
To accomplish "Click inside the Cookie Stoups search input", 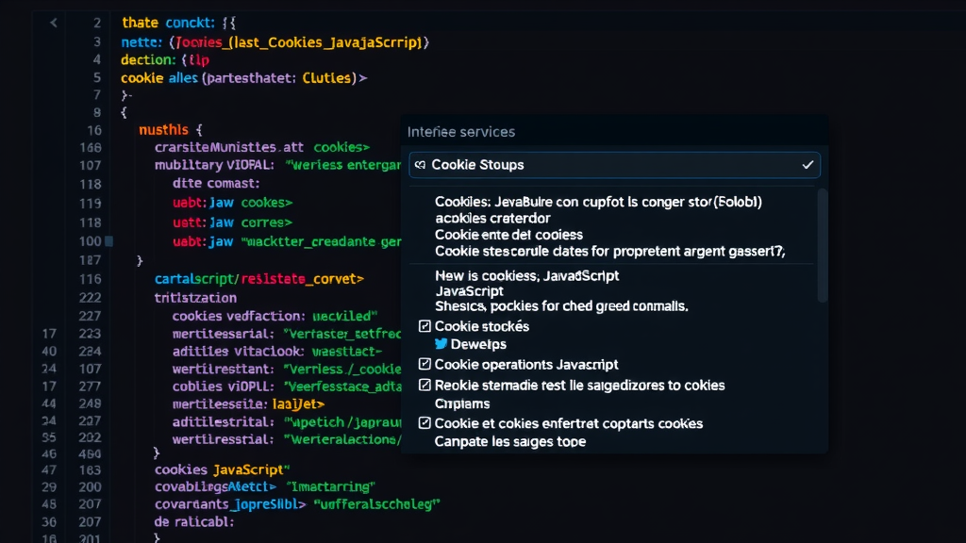I will 613,164.
